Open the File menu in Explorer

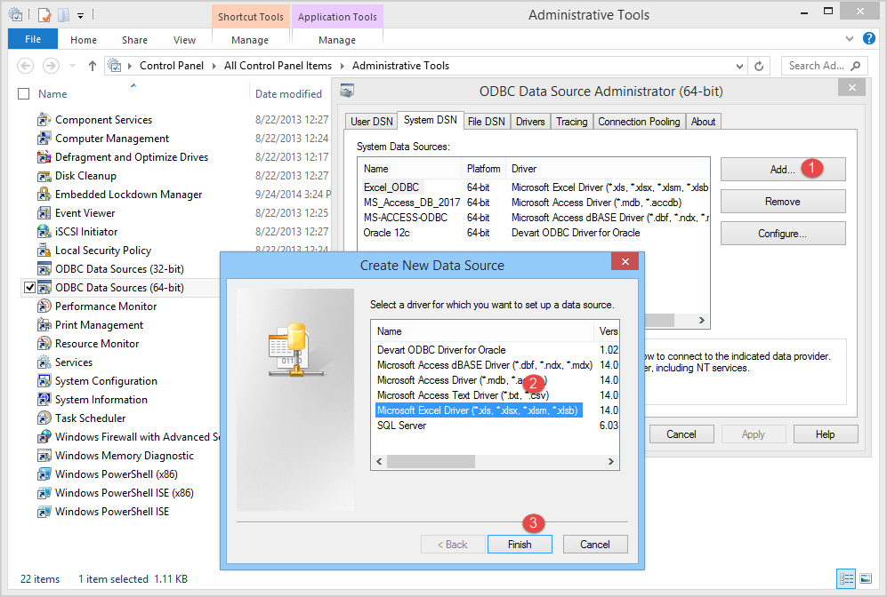pos(33,39)
